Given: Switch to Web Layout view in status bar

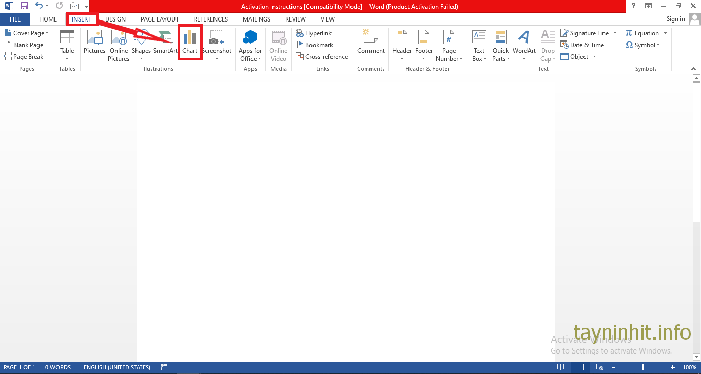Looking at the screenshot, I should click(x=599, y=367).
